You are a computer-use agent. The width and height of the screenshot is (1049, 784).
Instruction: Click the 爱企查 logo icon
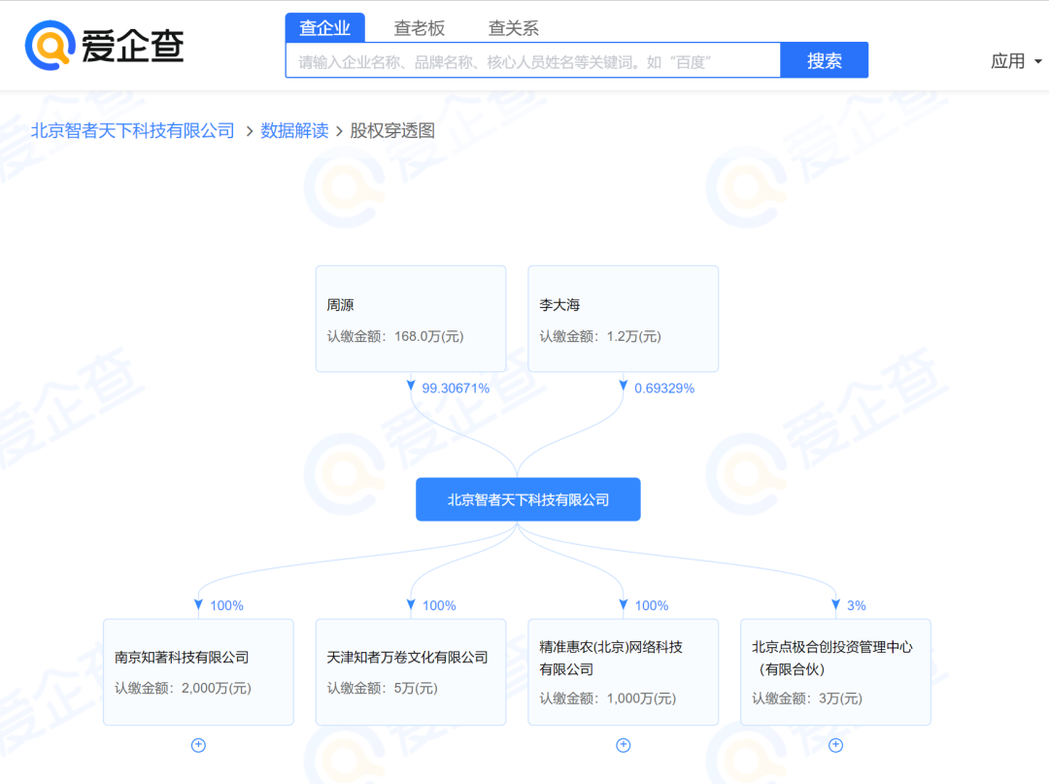point(51,46)
